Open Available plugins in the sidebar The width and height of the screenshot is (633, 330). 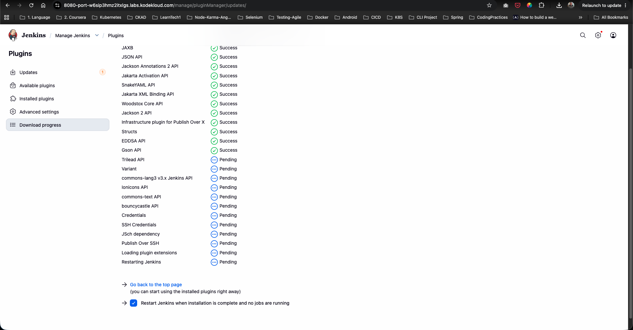coord(58,86)
